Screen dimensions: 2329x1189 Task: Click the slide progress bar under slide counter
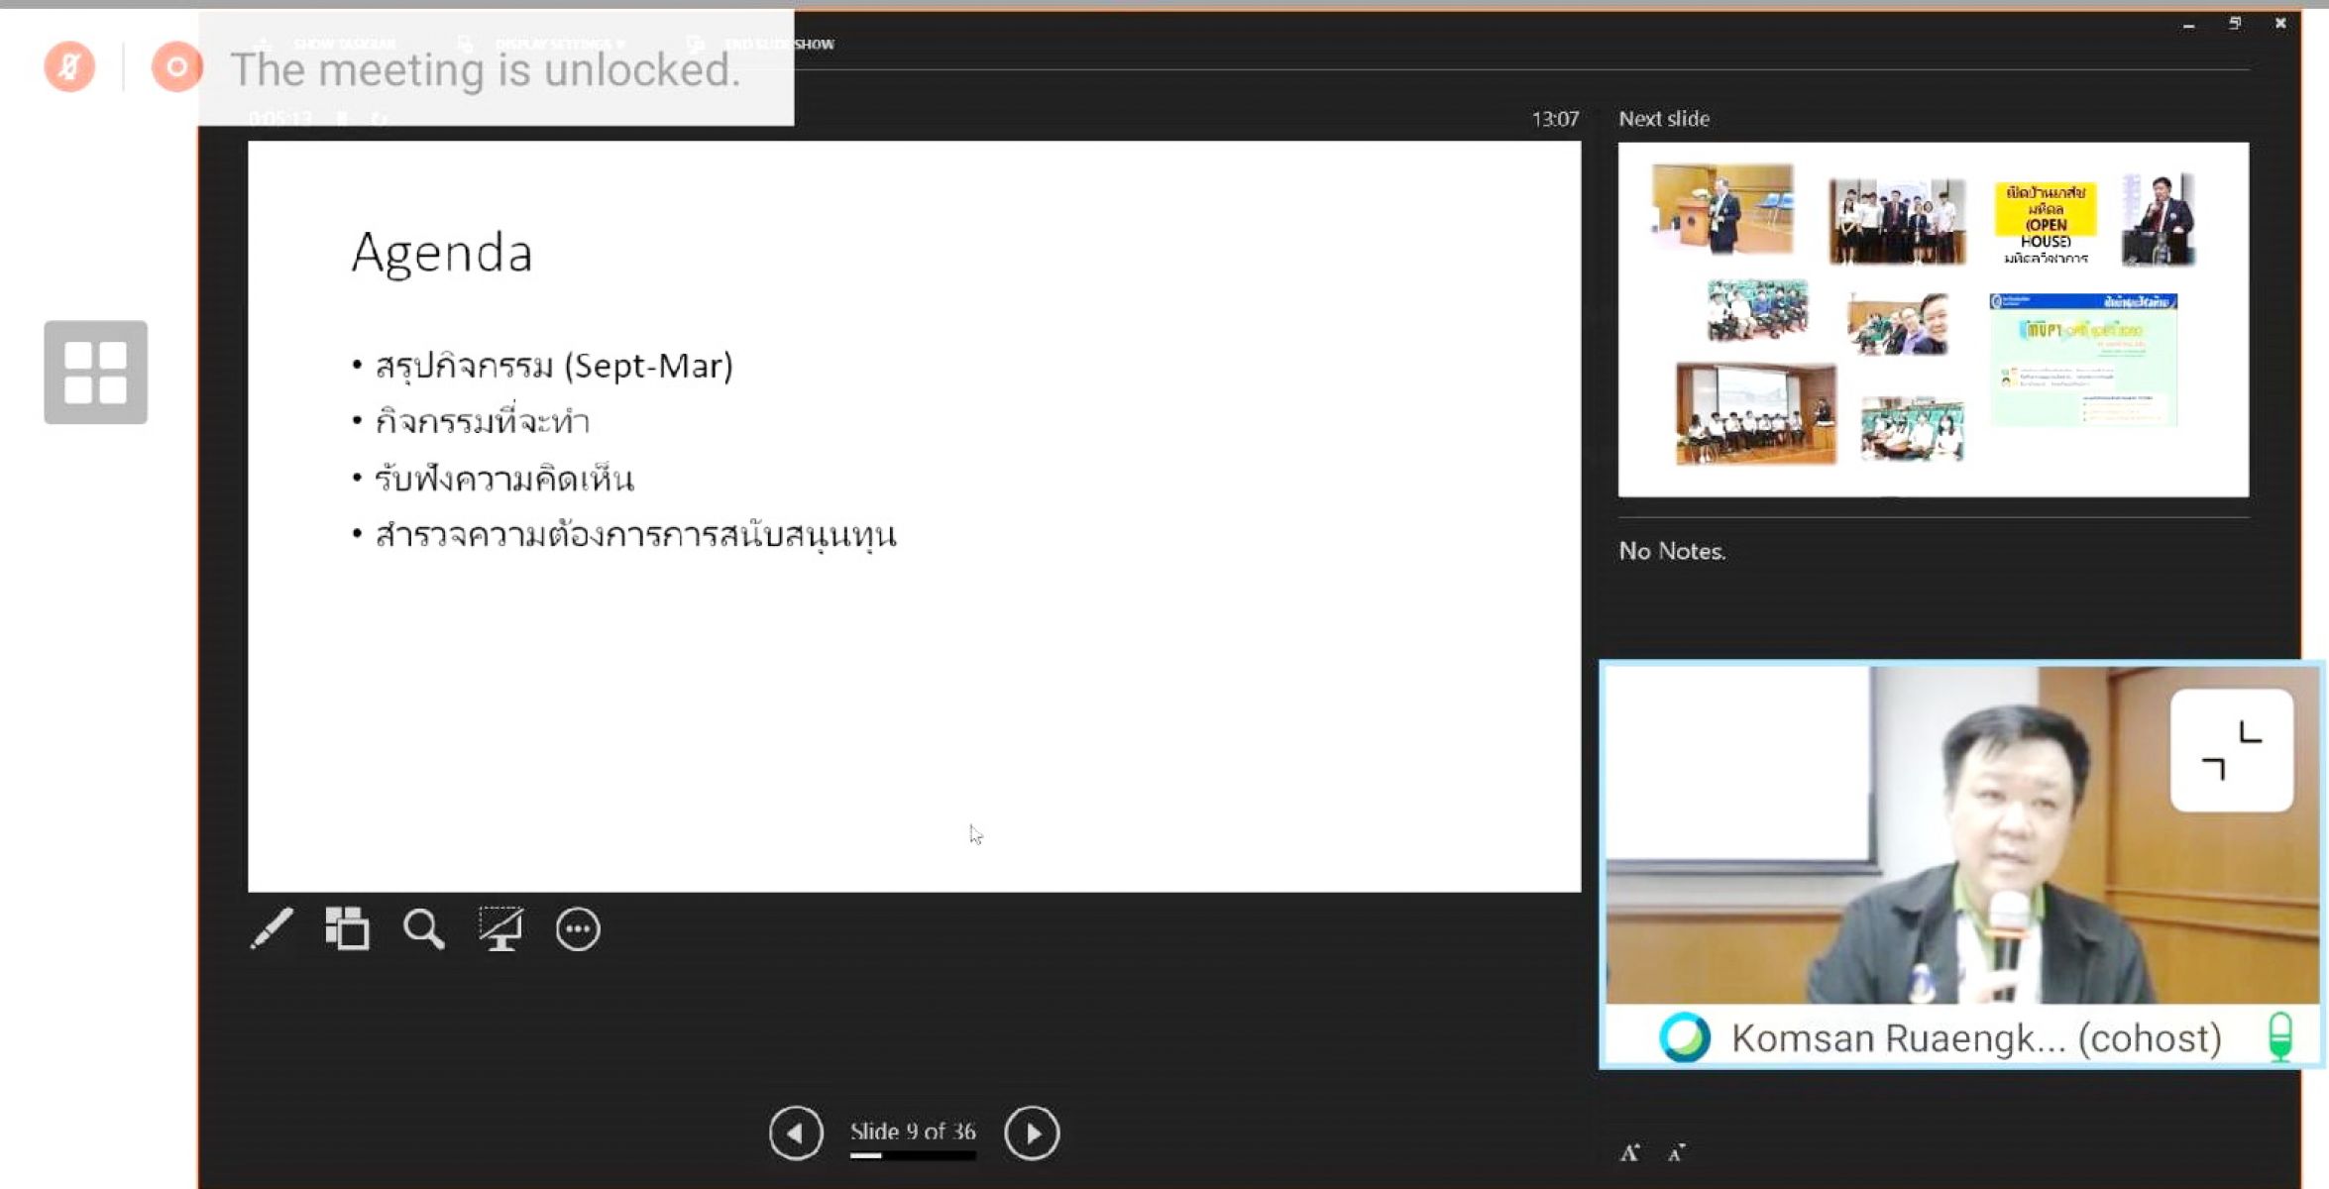(913, 1155)
